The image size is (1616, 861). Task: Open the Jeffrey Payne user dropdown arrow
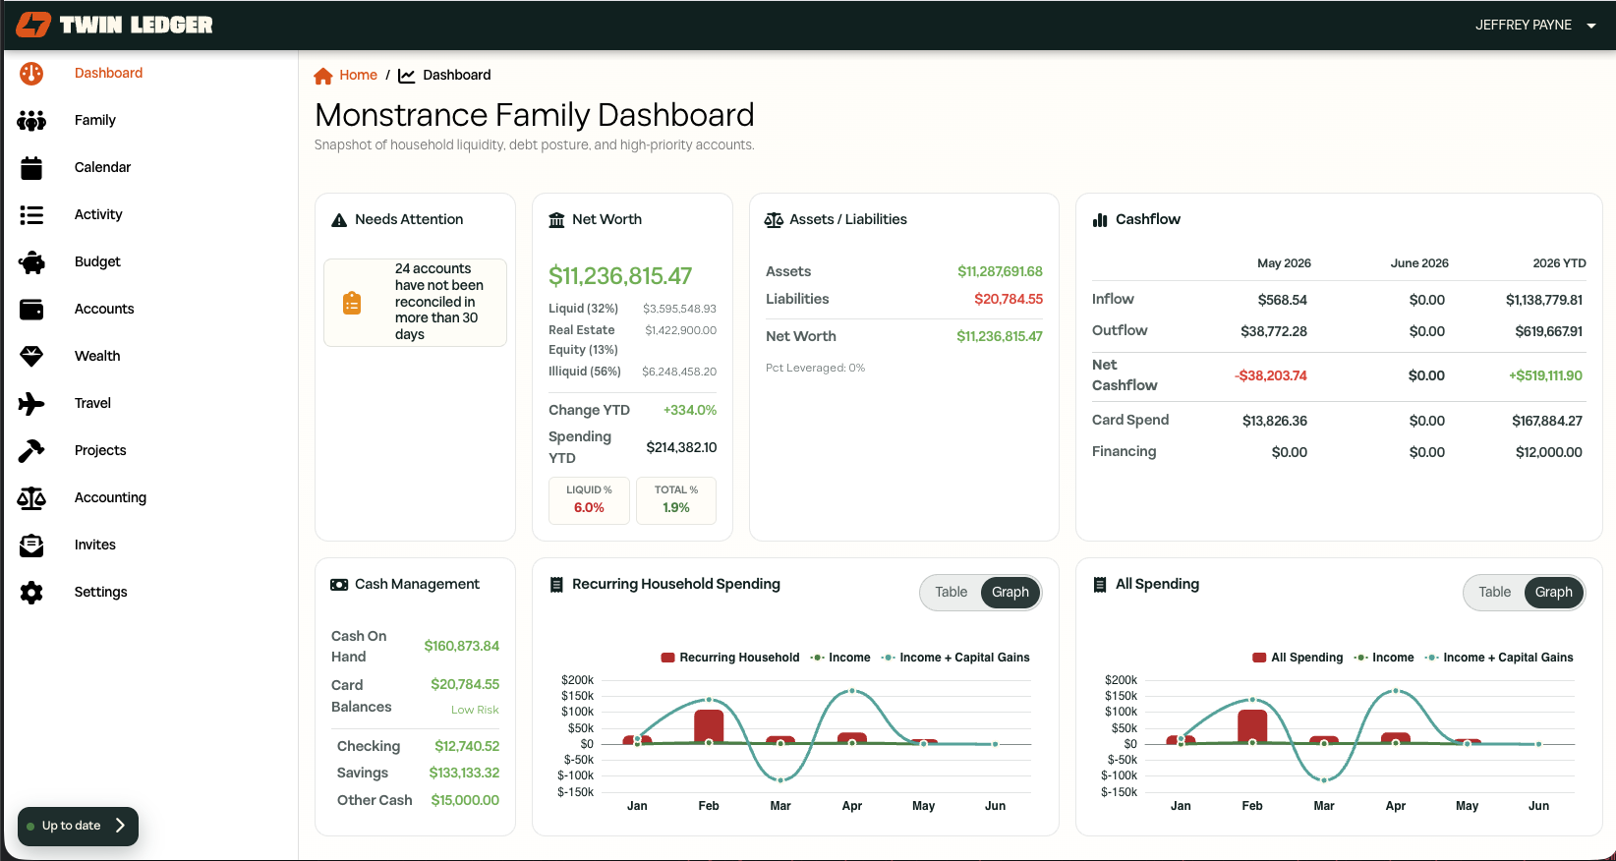(1591, 26)
